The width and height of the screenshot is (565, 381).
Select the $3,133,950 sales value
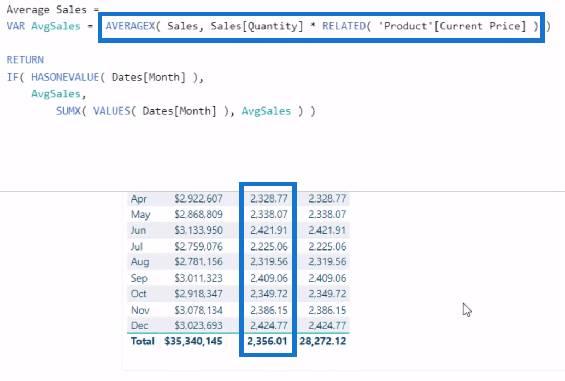coord(198,230)
